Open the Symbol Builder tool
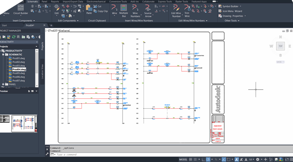The width and height of the screenshot is (293, 162). pos(230,6)
